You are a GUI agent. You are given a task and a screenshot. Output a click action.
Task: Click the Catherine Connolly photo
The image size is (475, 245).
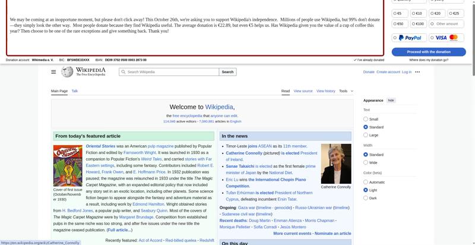tap(336, 164)
